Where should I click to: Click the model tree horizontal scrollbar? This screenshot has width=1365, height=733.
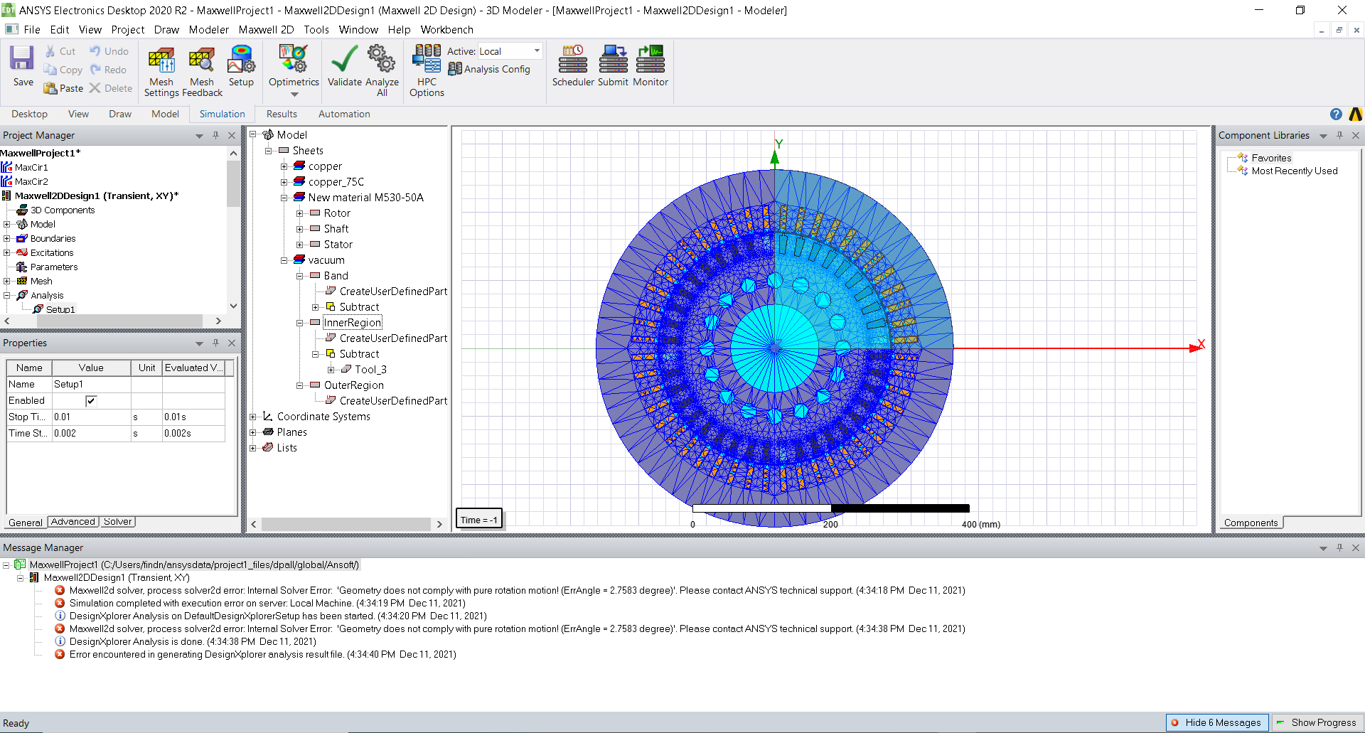coord(346,524)
